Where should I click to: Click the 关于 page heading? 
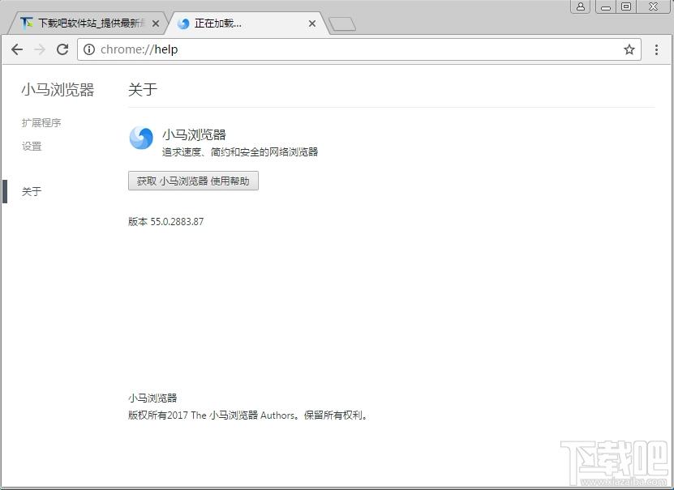tap(143, 89)
